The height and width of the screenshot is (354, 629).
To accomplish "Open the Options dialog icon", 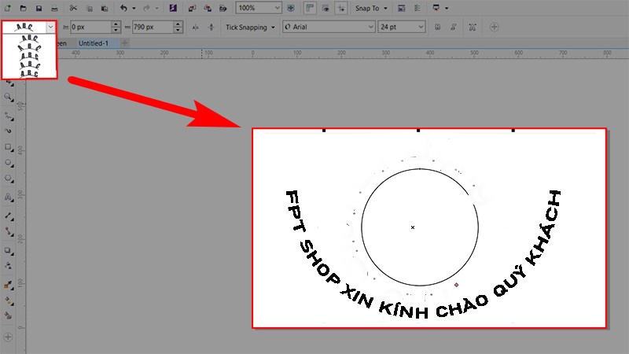I will click(401, 8).
